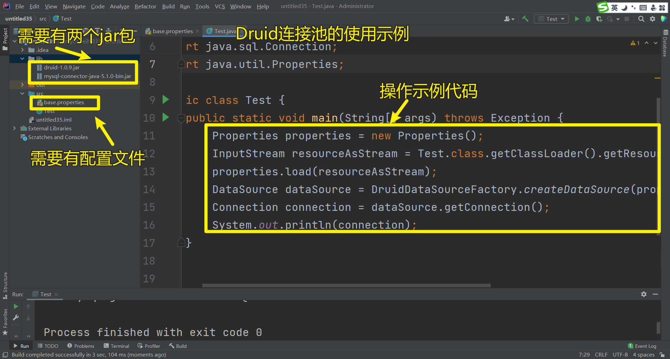The height and width of the screenshot is (359, 670).
Task: Run class Test from gutter arrow on line 9
Action: (166, 100)
